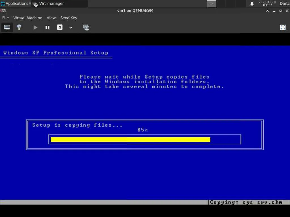Screen dimensions: 290x217
Task: Click 'This might take several minutes' line
Action: pyautogui.click(x=144, y=86)
